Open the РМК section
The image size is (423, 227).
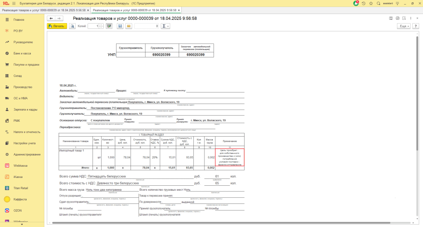pyautogui.click(x=17, y=121)
